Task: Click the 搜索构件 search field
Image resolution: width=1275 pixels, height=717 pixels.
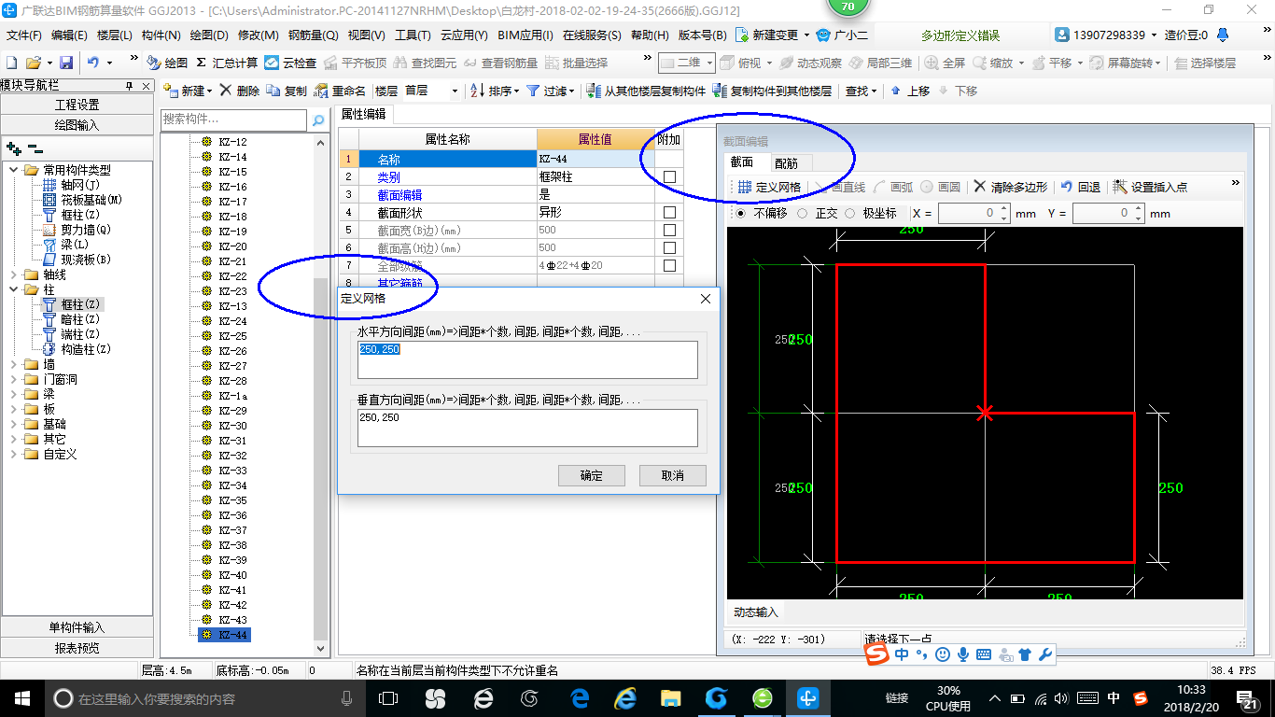Action: tap(233, 119)
